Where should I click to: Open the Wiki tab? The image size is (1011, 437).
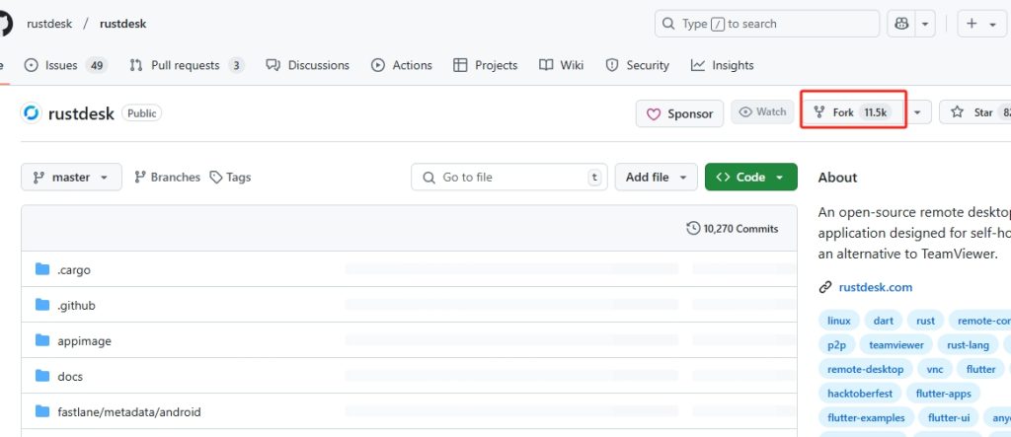pos(562,65)
